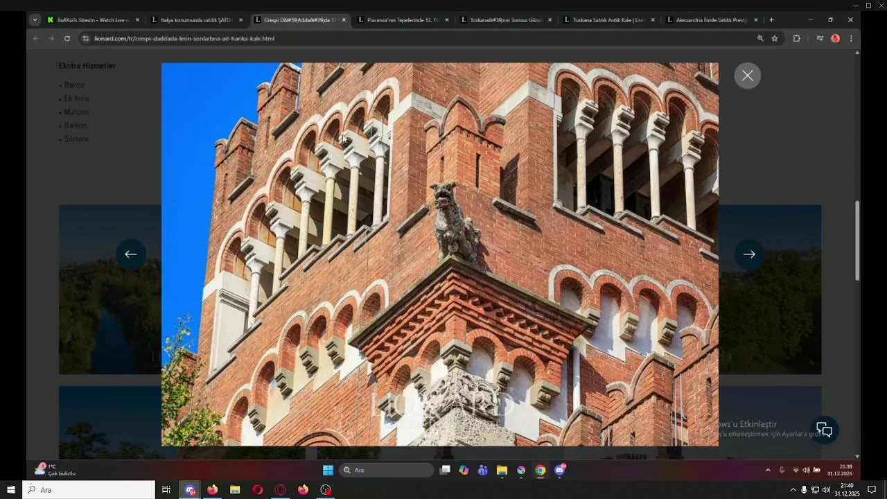Switch to Piacenza'nın Tepelerinde tab

coord(403,20)
